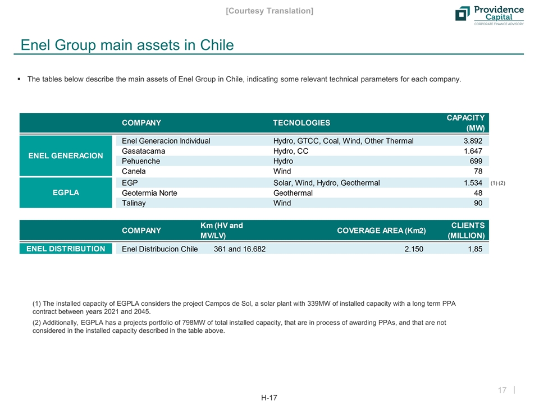Select the Geotermia Norte cell
The height and width of the screenshot is (404, 539).
pyautogui.click(x=145, y=193)
